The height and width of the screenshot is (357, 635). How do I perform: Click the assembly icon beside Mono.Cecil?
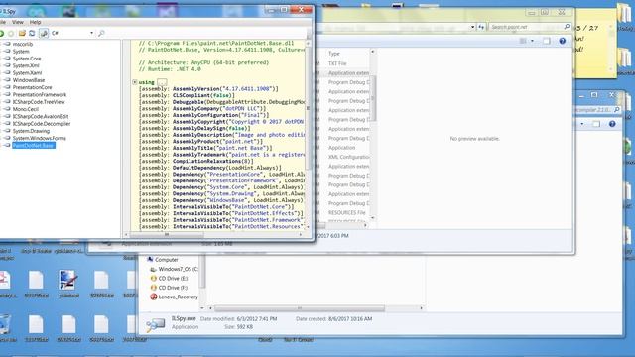click(x=7, y=109)
